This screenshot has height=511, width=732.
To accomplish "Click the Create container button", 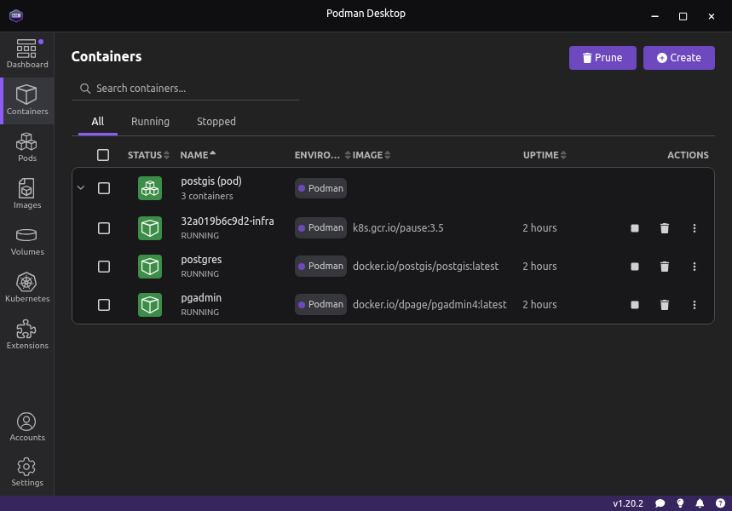I will pos(679,58).
